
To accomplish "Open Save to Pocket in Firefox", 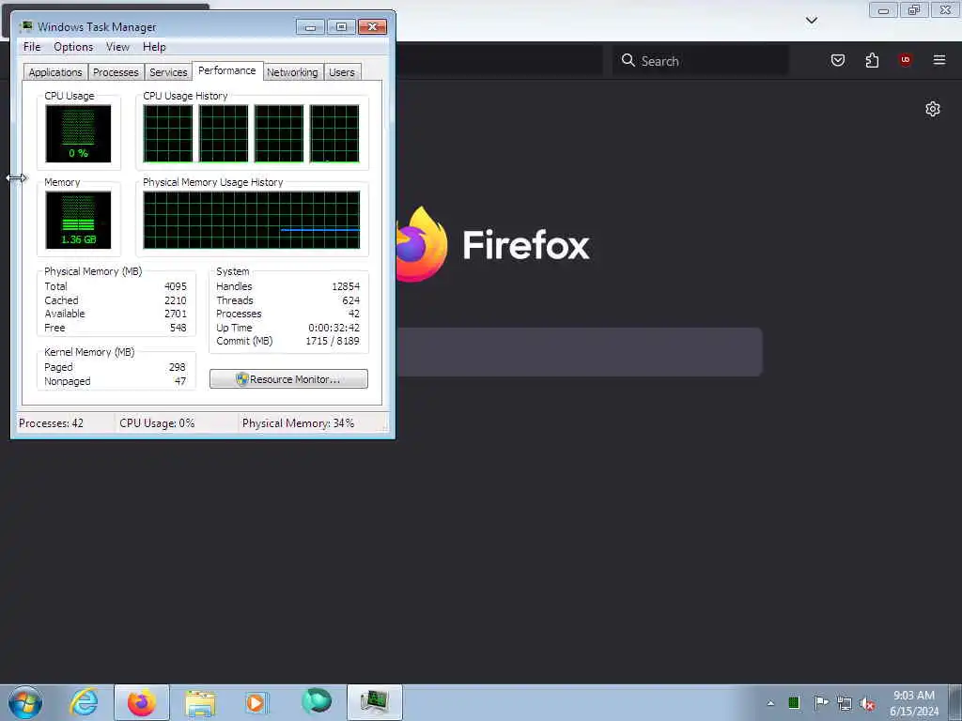I will pos(837,60).
